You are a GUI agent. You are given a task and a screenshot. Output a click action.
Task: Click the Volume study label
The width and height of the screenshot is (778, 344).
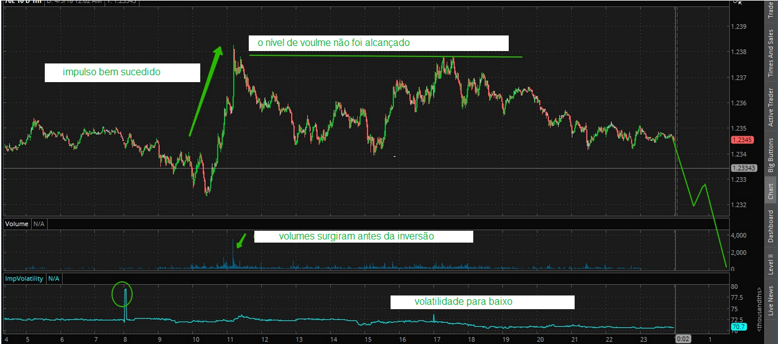(16, 223)
